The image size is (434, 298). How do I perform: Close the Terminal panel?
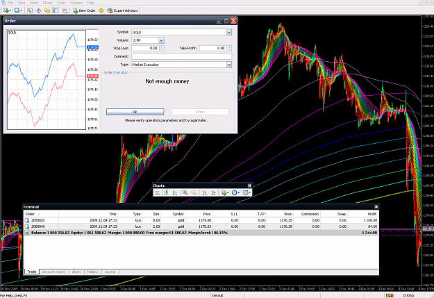[376, 207]
